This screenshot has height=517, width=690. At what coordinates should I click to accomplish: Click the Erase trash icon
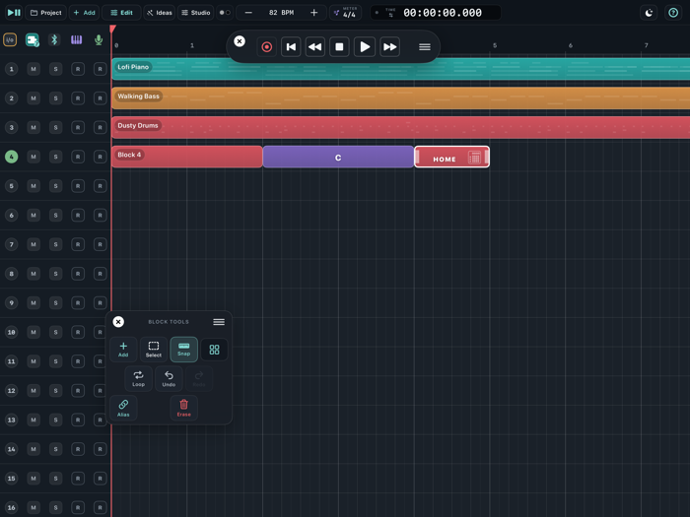(184, 408)
